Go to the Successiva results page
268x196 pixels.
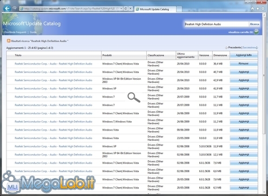(249, 48)
